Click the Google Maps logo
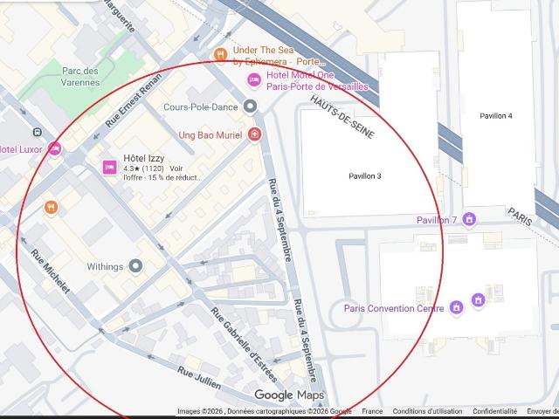Screen dimensions: 559x419 click(289, 395)
